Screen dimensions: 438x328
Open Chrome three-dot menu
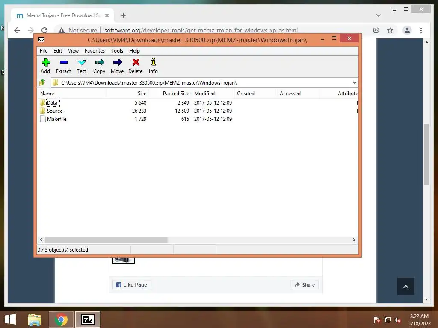(x=421, y=30)
